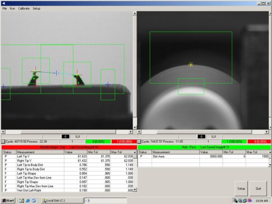This screenshot has width=272, height=204.
Task: Select 'Right Tip Max Dev from Line' row
Action: pos(68,186)
